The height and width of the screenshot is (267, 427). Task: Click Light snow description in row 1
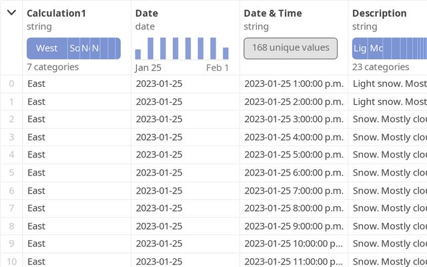388,102
